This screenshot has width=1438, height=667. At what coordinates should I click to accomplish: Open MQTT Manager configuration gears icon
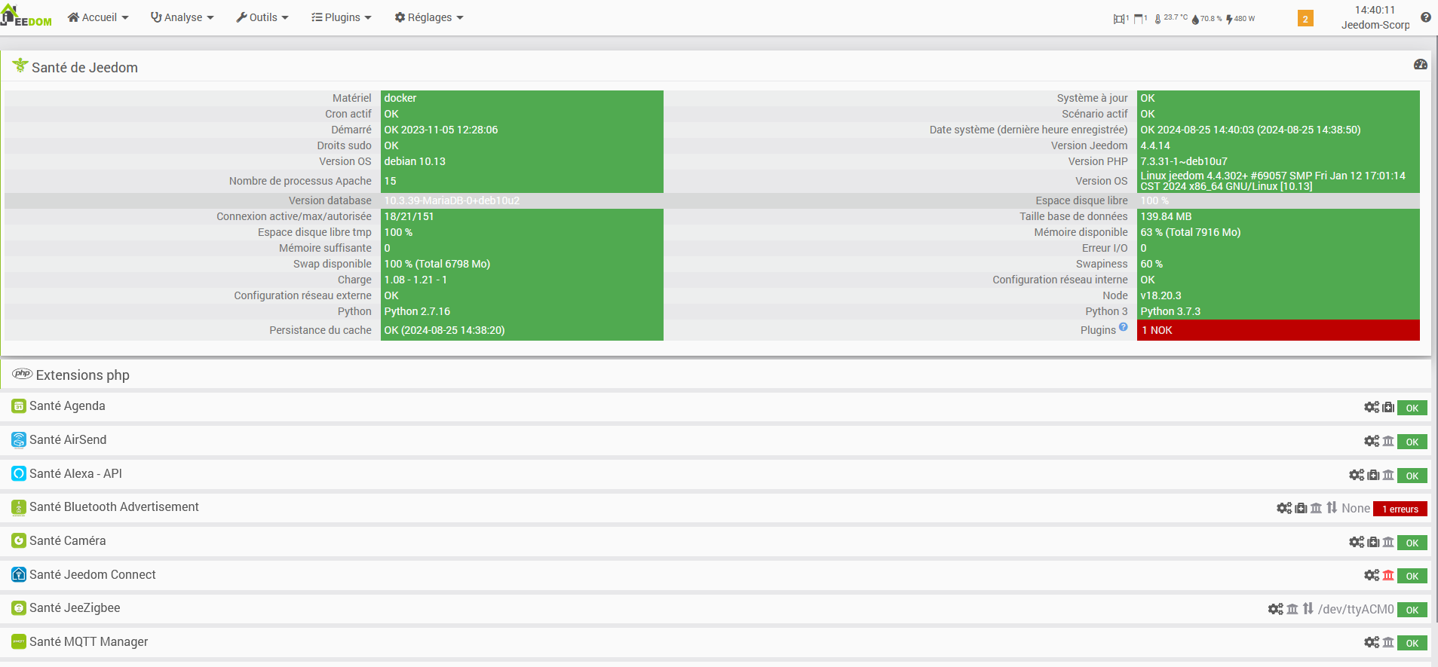click(1372, 642)
